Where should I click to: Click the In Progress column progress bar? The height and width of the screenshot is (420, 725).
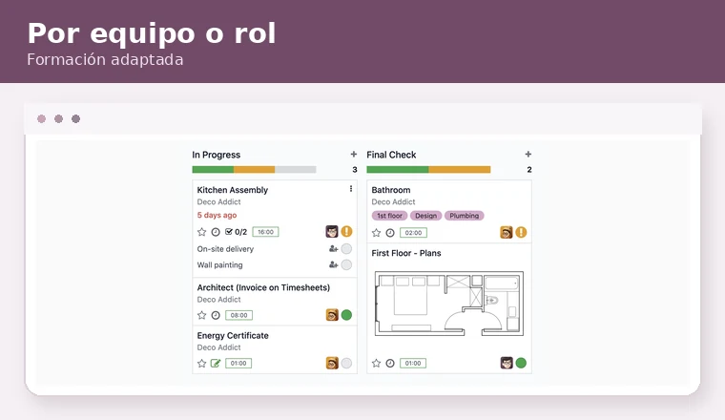[254, 169]
